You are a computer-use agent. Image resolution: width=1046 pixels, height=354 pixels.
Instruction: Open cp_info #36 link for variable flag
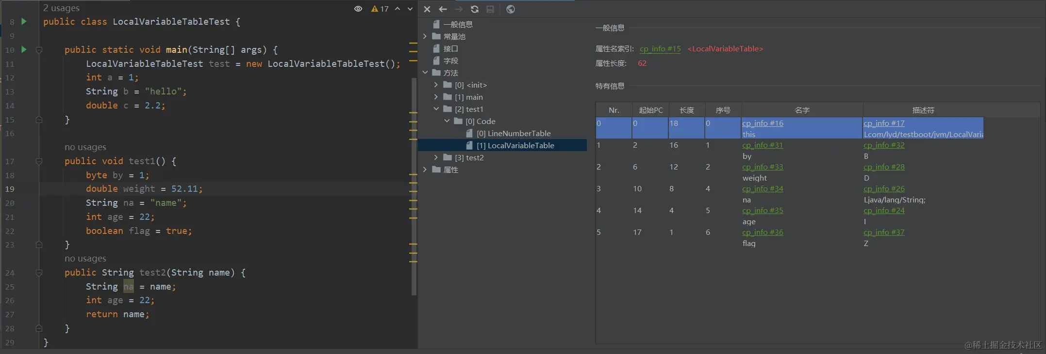pos(763,232)
